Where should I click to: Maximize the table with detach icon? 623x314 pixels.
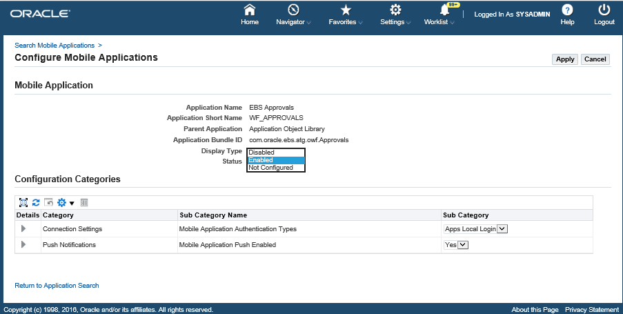click(23, 203)
